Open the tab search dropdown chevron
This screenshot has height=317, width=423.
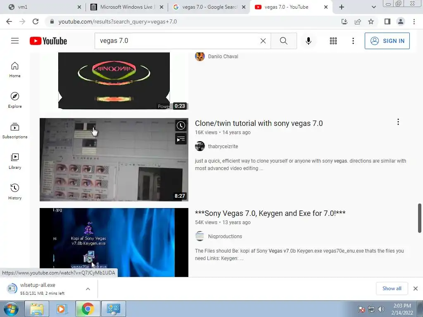tap(373, 7)
